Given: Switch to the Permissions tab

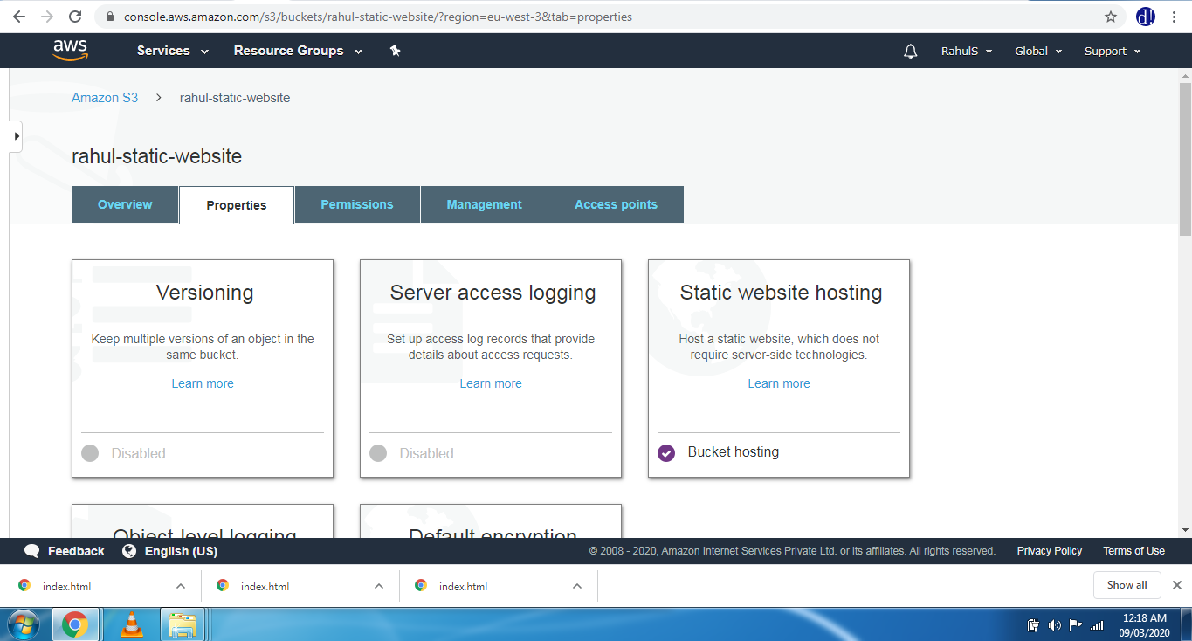Looking at the screenshot, I should click(357, 204).
